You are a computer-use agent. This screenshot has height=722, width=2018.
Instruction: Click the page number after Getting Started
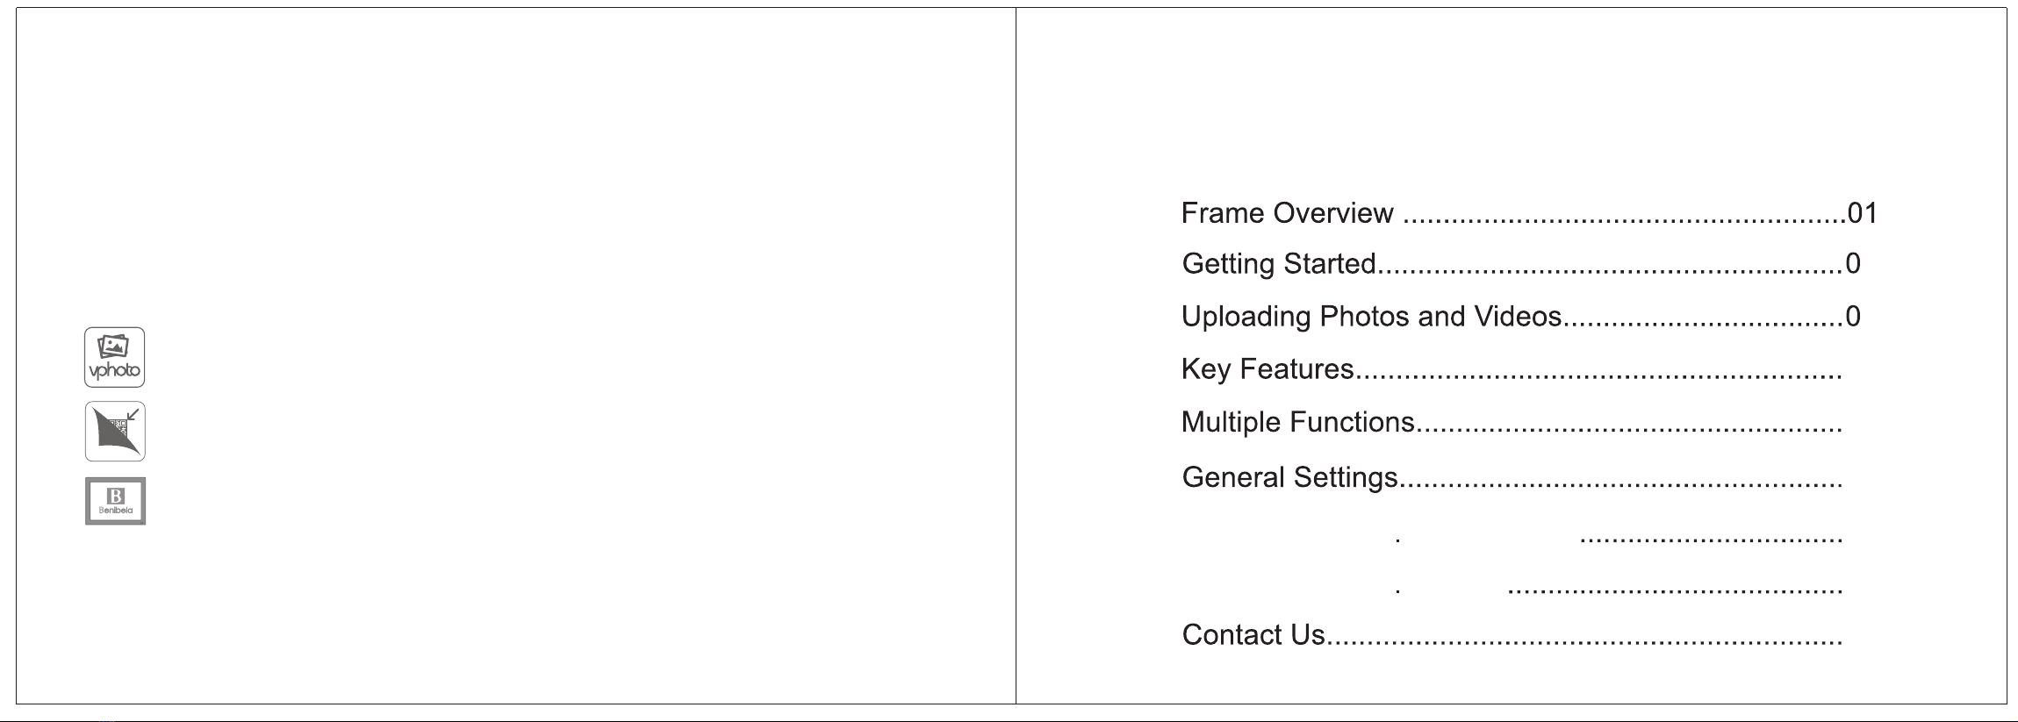pos(1853,264)
